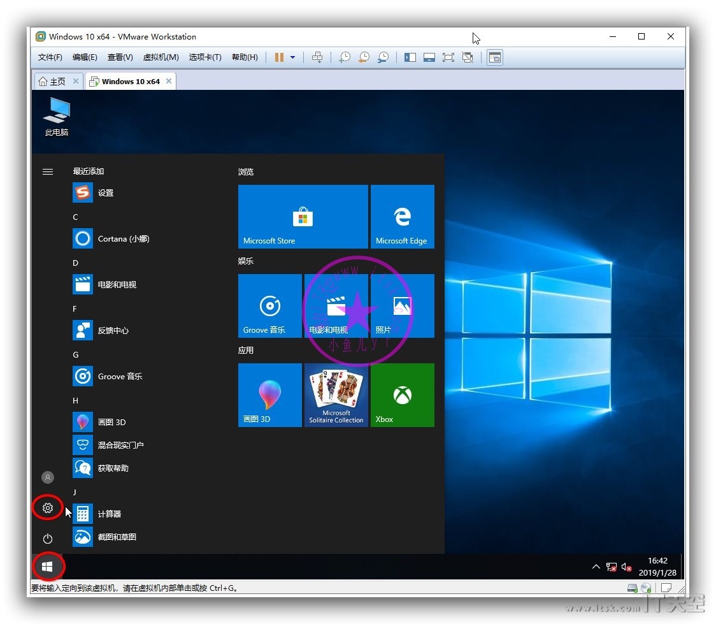Open the power options in Start menu
This screenshot has height=624, width=716.
click(x=48, y=539)
